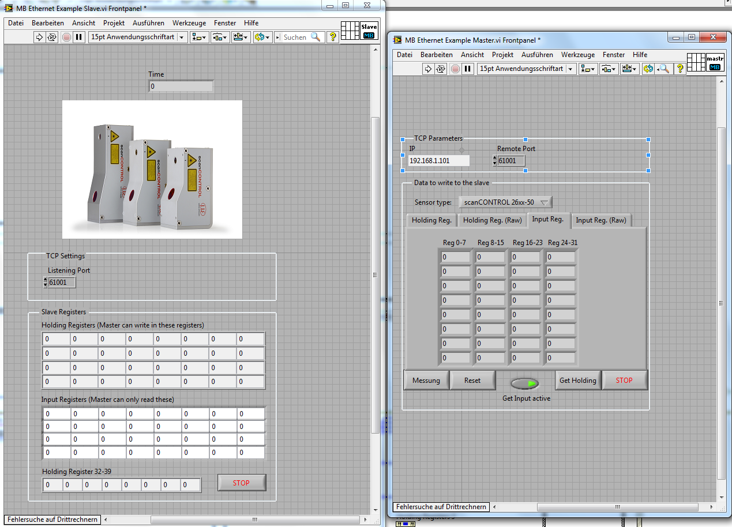Screen dimensions: 732x527
Task: Toggle the Messung button in Master panel
Action: tap(426, 381)
